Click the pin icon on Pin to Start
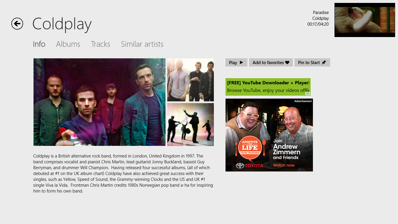The width and height of the screenshot is (398, 224). pyautogui.click(x=323, y=62)
